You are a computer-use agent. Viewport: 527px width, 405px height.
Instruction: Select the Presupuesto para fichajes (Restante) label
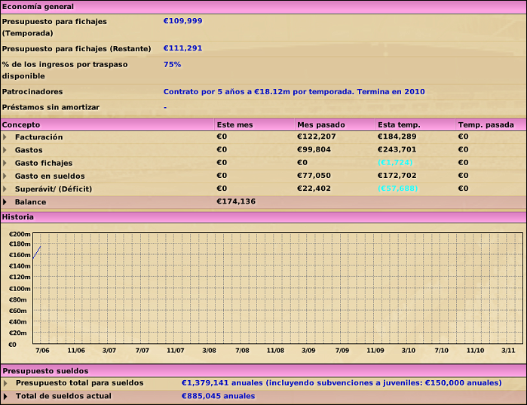click(x=76, y=49)
